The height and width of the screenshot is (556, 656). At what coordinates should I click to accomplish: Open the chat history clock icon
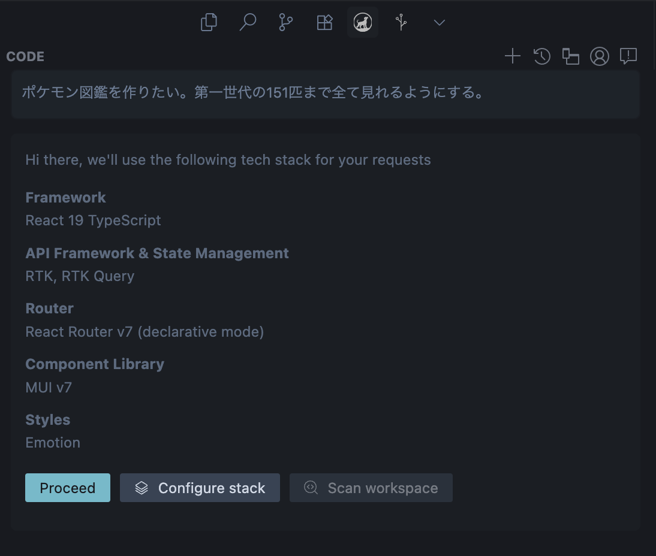541,56
